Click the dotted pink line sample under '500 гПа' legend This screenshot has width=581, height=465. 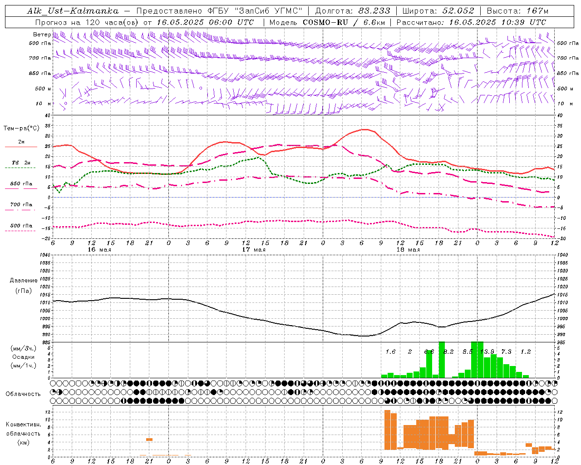(x=20, y=231)
